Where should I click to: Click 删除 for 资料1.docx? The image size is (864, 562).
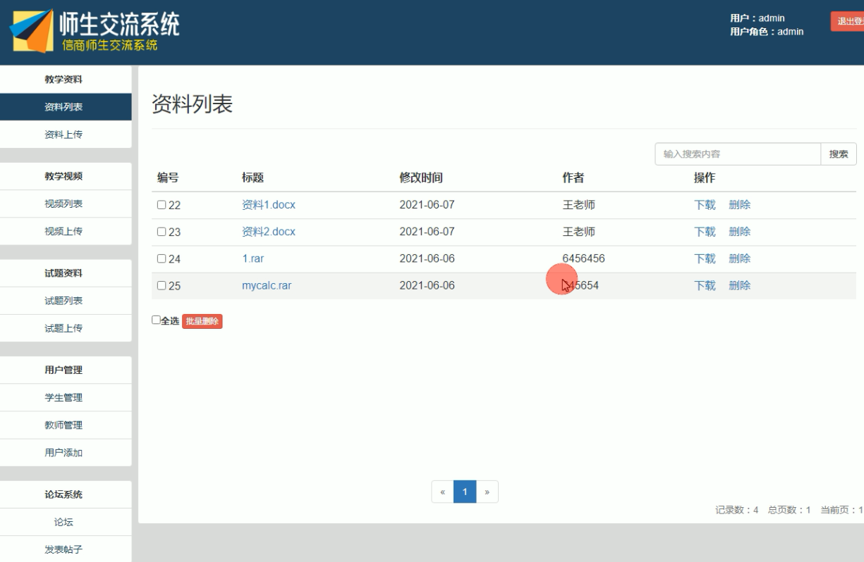(x=740, y=205)
